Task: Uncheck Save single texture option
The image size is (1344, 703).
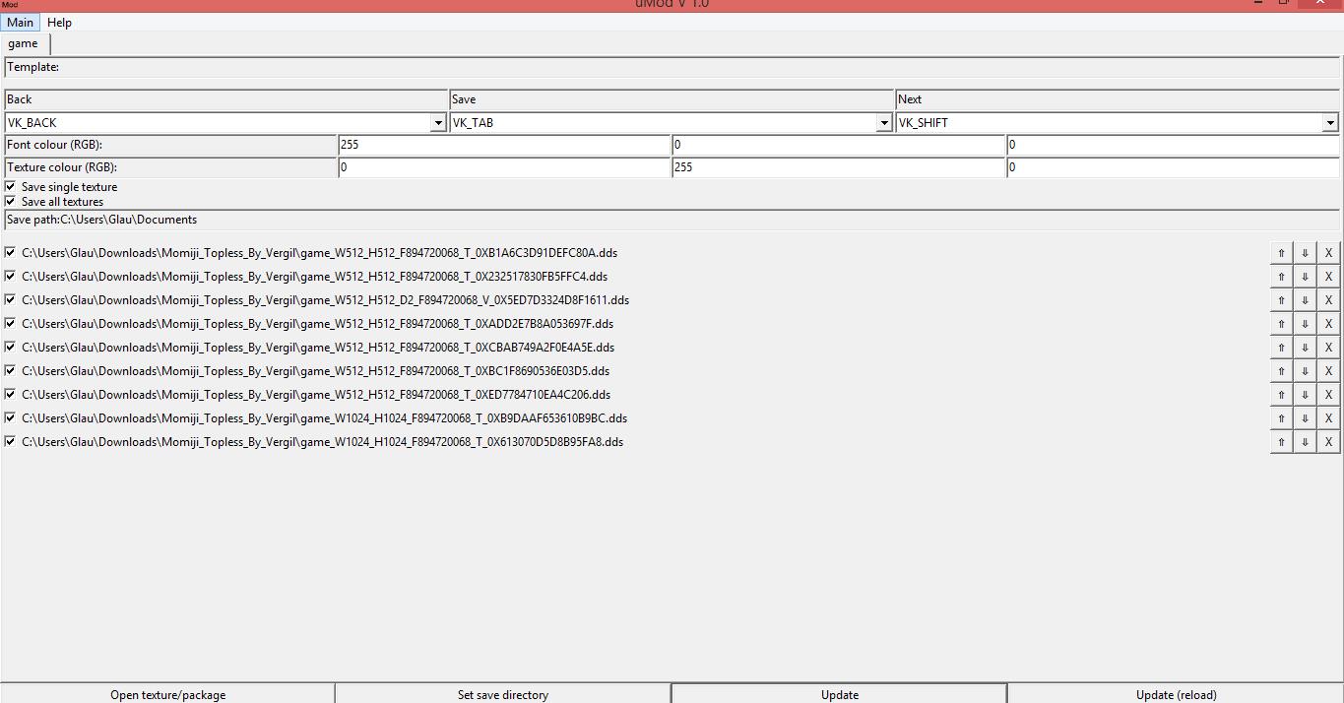Action: tap(10, 186)
